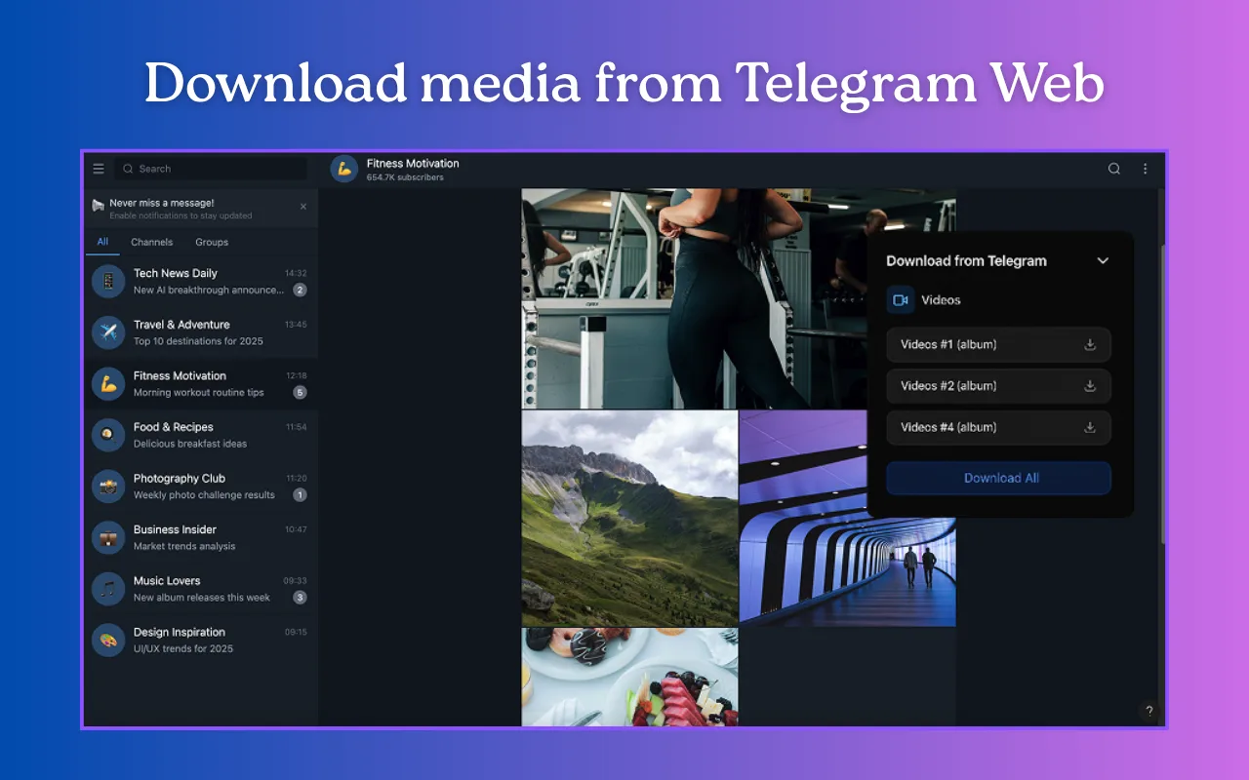Click the Download All button

[999, 478]
